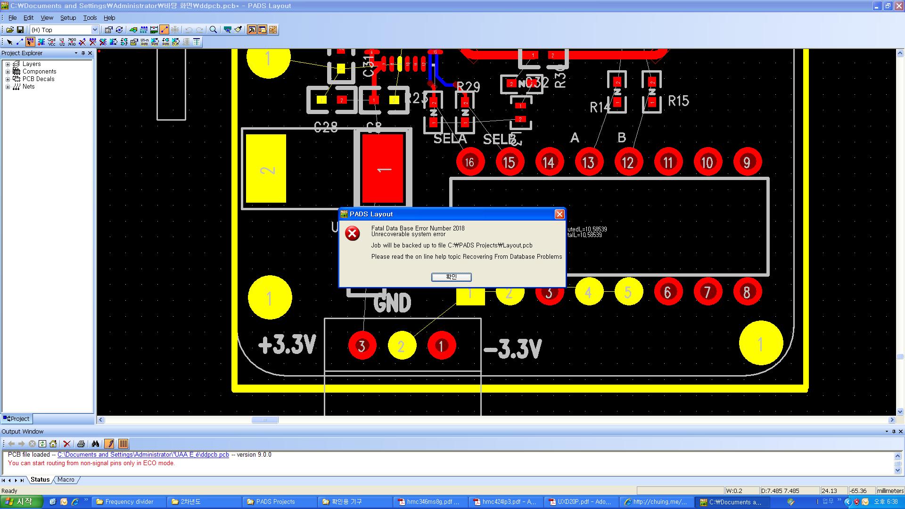
Task: Open the (H) Top layer dropdown
Action: click(94, 30)
